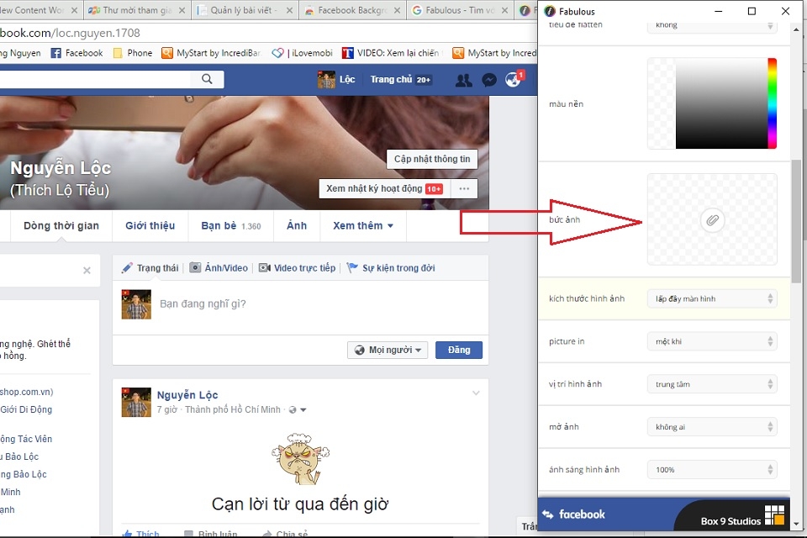
Task: Click Cập nhật thông tin on the cover
Action: [x=431, y=158]
